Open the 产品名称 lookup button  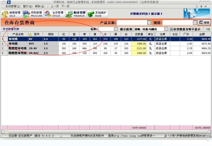149,22
